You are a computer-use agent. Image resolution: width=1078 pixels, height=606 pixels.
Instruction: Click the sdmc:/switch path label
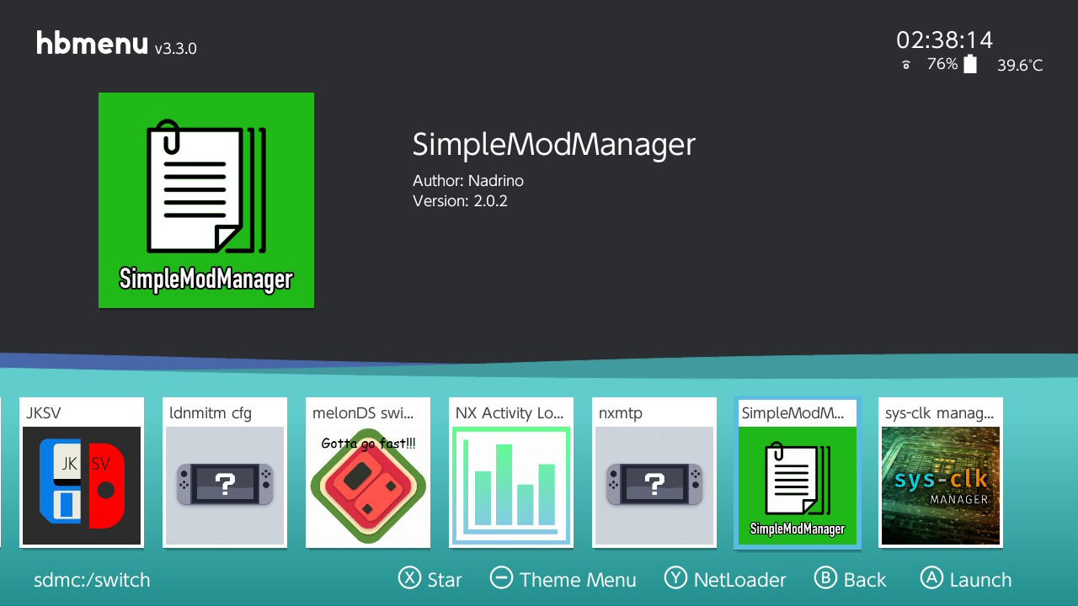pyautogui.click(x=91, y=580)
